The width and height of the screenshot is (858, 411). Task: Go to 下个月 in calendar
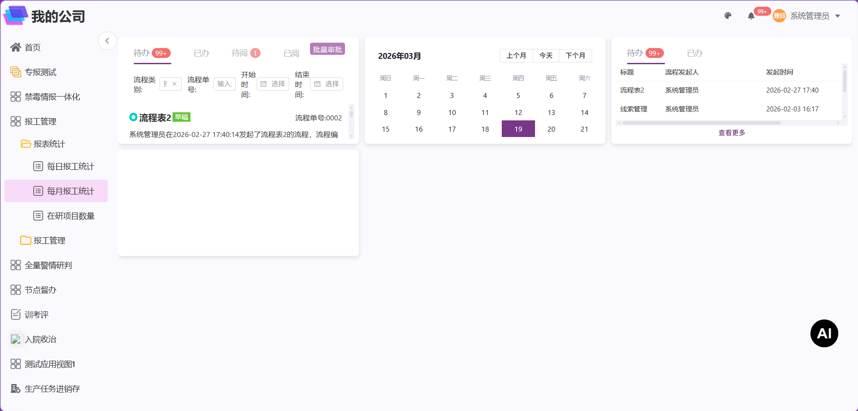[575, 56]
